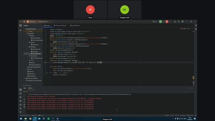The height and width of the screenshot is (121, 215).
Task: Open the Problems tool window icon
Action: click(20, 108)
